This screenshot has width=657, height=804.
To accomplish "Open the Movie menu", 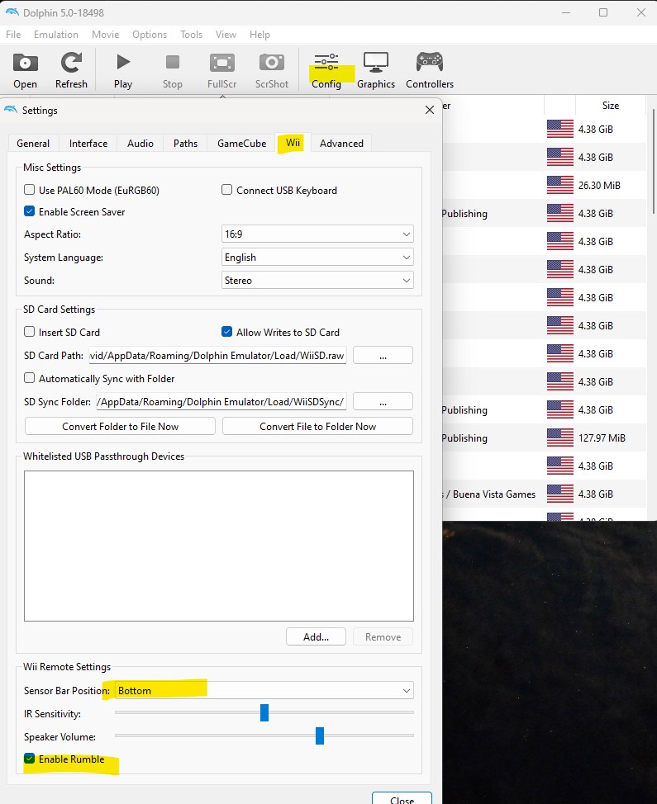I will pyautogui.click(x=105, y=35).
